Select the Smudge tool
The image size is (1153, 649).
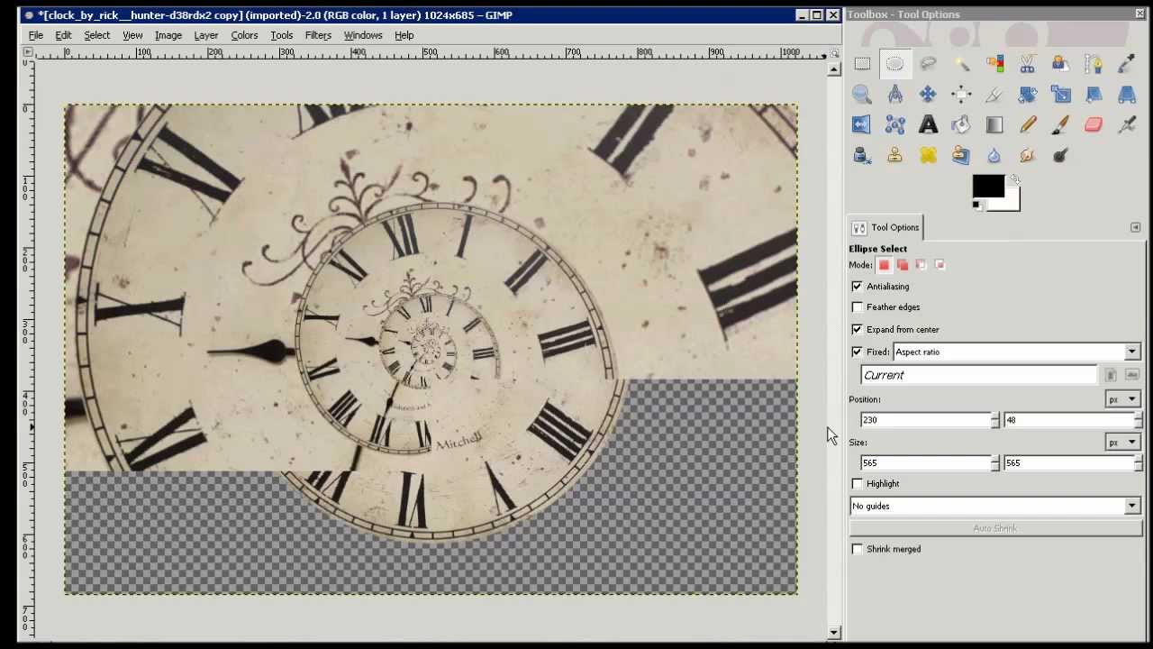[1027, 155]
